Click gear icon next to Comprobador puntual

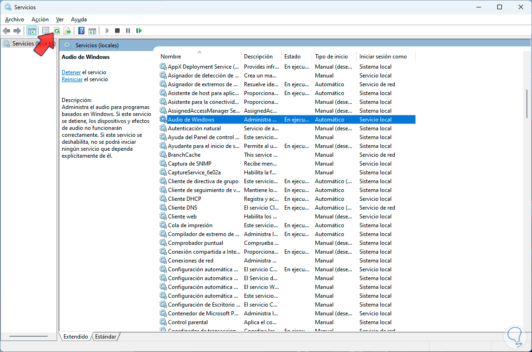click(163, 243)
